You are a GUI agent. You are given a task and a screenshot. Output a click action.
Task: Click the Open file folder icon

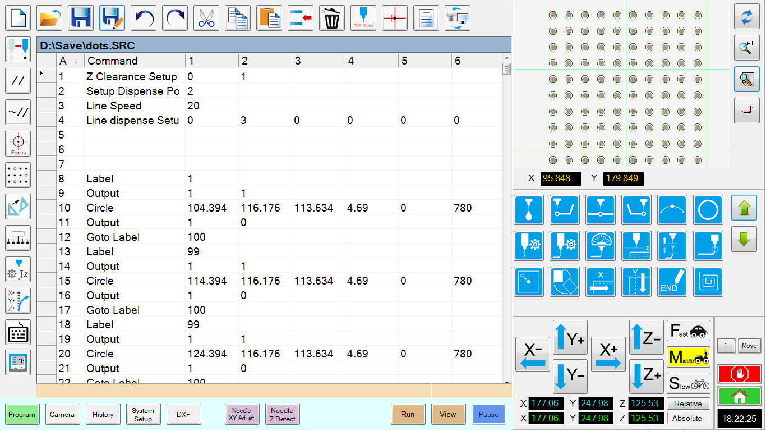50,19
